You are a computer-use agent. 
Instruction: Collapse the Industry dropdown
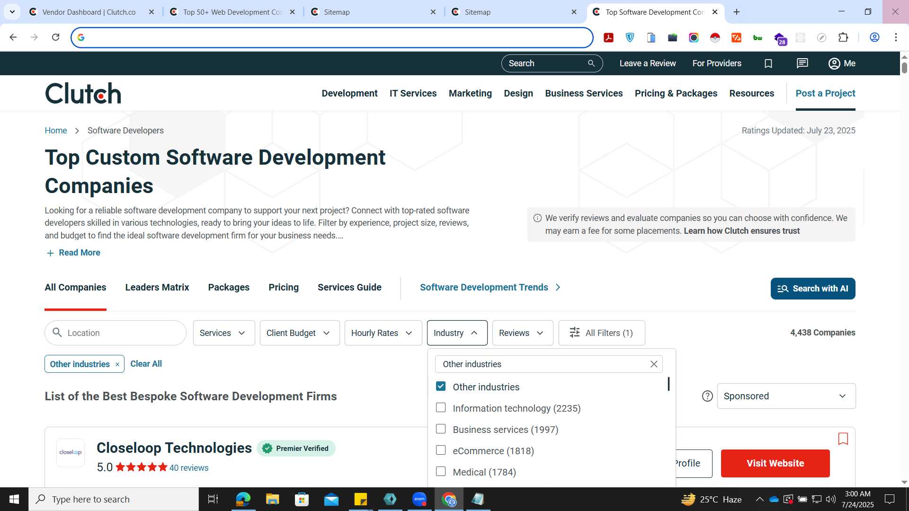click(457, 333)
